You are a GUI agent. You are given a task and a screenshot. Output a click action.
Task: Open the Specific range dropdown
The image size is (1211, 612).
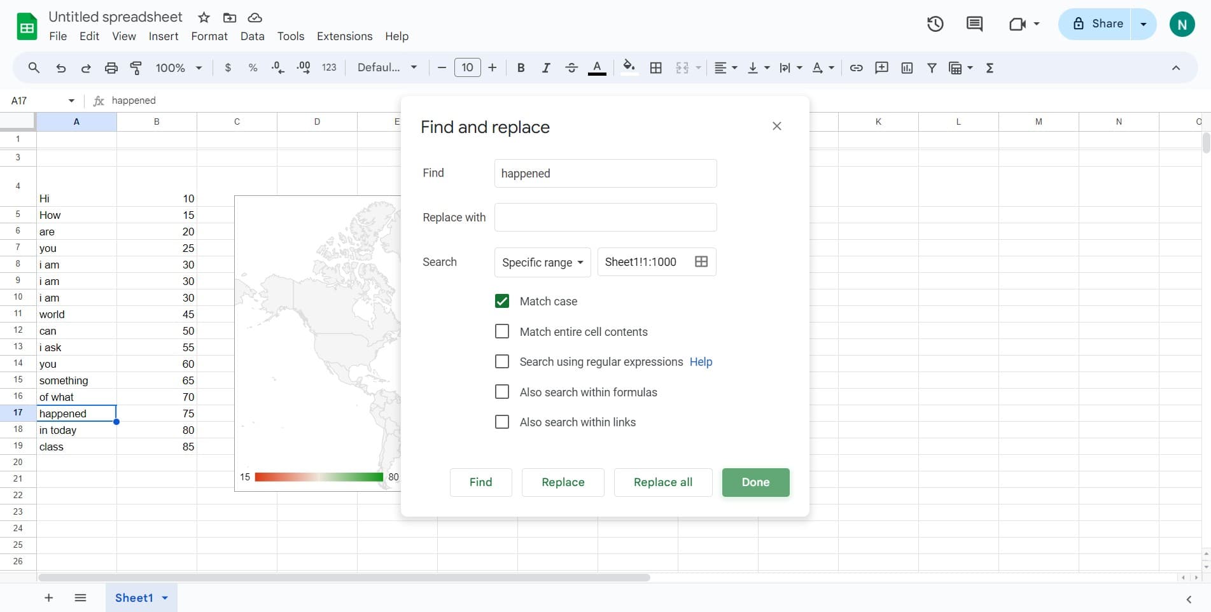pos(542,262)
